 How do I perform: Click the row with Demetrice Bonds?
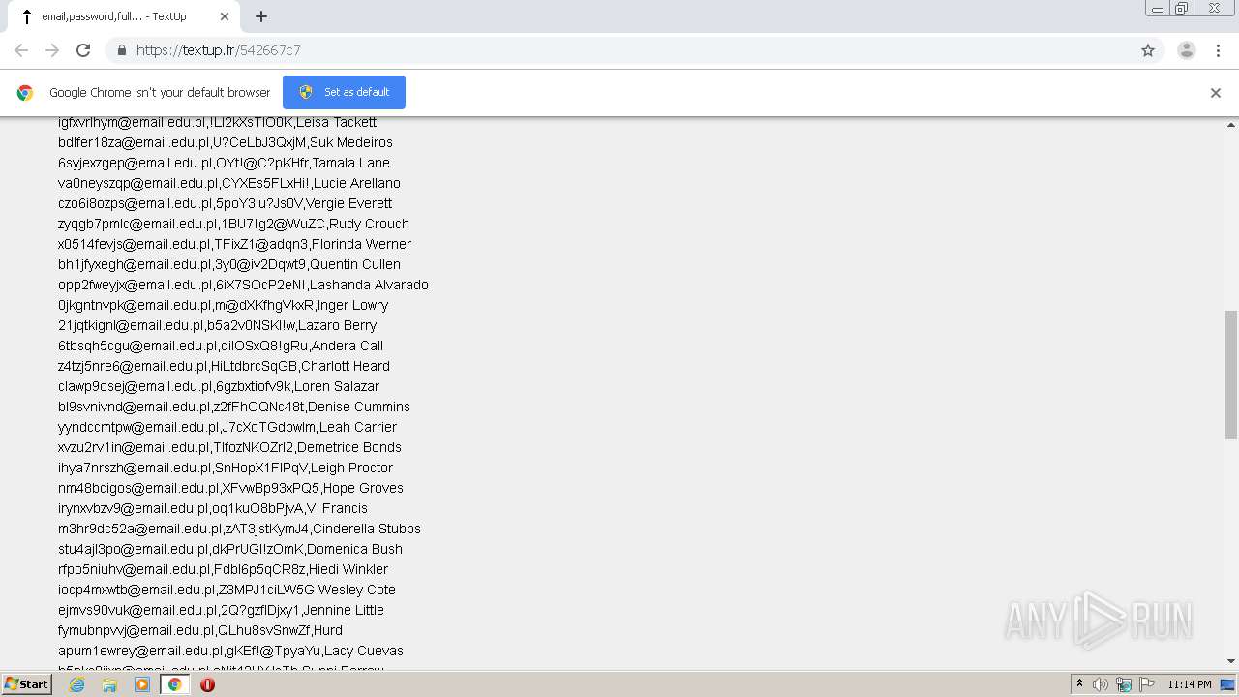click(x=229, y=447)
